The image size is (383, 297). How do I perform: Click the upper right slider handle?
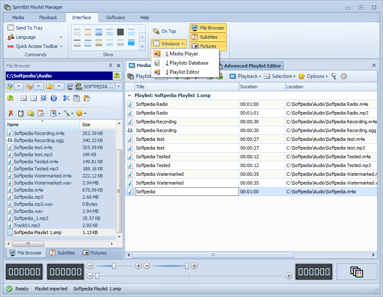[187, 266]
